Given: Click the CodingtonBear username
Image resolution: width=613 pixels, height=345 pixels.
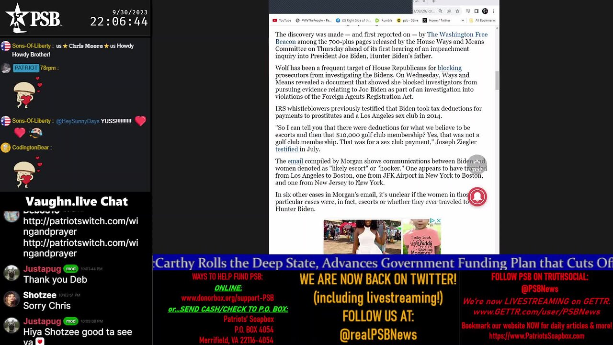Looking at the screenshot, I should pyautogui.click(x=31, y=148).
